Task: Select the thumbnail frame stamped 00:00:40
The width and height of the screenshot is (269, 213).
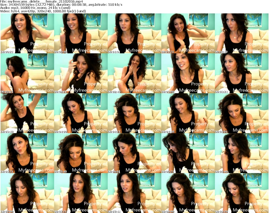Action: 81,33
